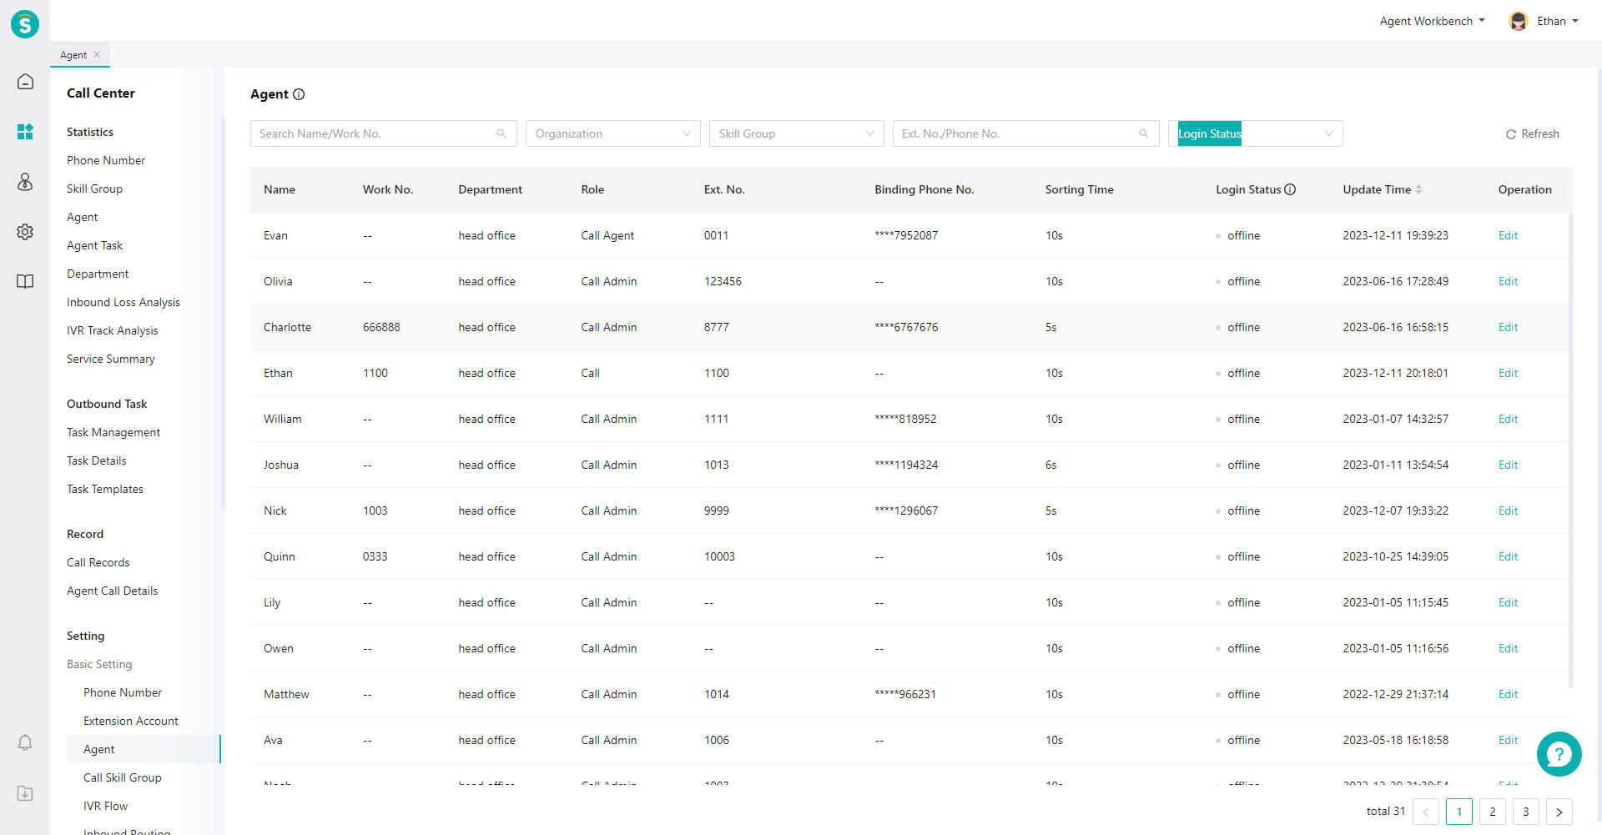Image resolution: width=1602 pixels, height=835 pixels.
Task: Edit agent William
Action: point(1508,419)
